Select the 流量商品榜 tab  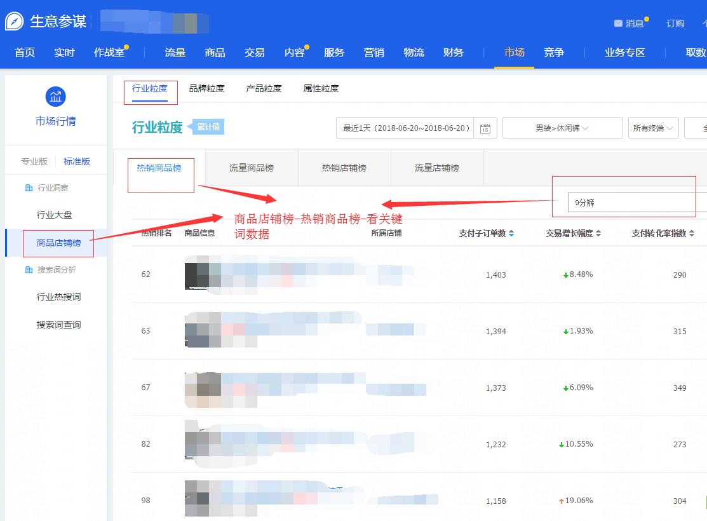252,168
